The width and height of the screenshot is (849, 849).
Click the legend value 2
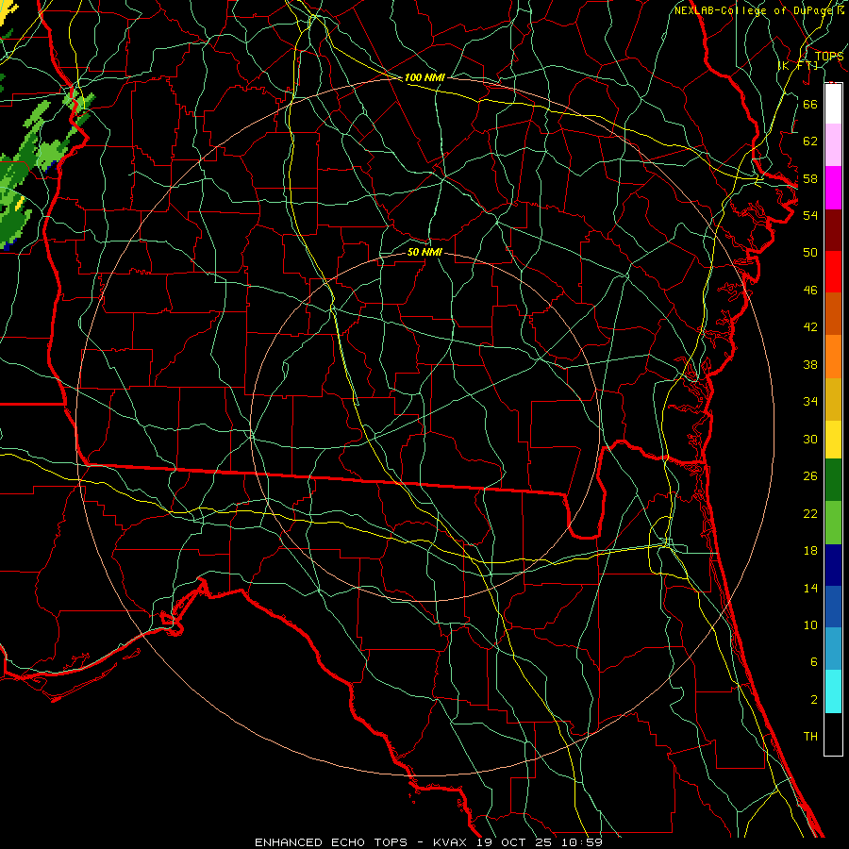tap(813, 700)
